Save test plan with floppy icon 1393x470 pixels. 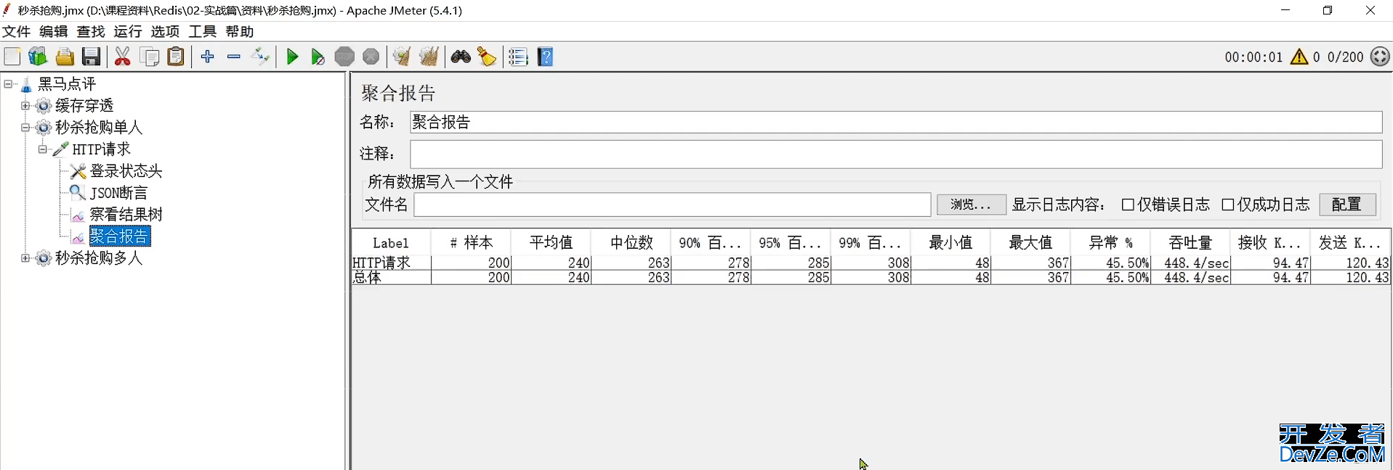[x=91, y=57]
